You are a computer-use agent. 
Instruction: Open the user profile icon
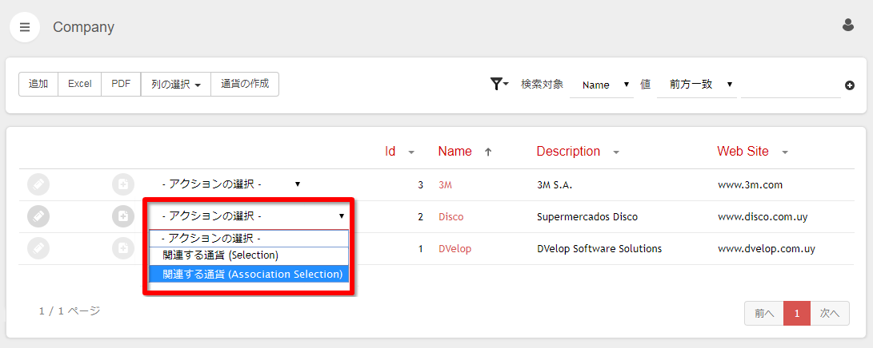coord(848,25)
